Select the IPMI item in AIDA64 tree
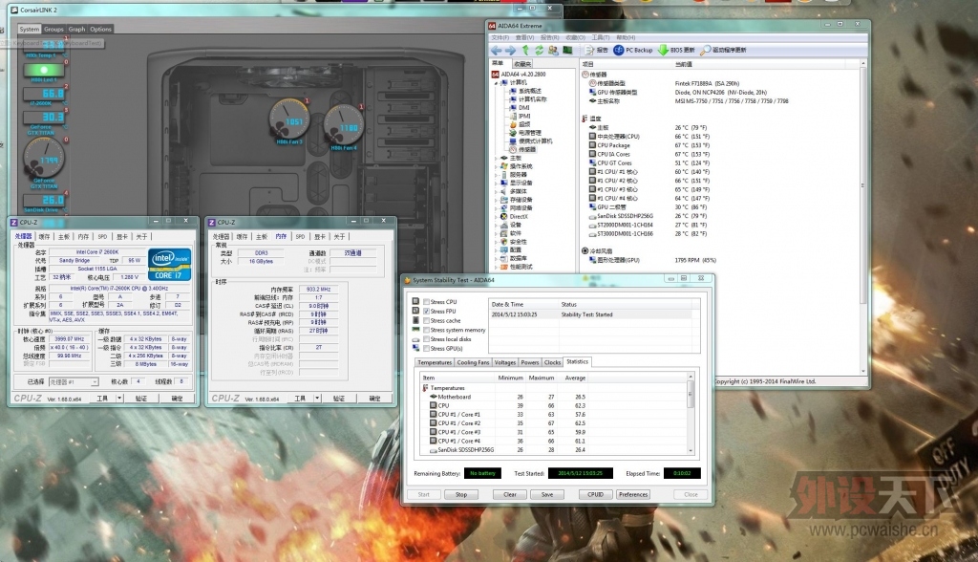The width and height of the screenshot is (978, 562). tap(524, 116)
